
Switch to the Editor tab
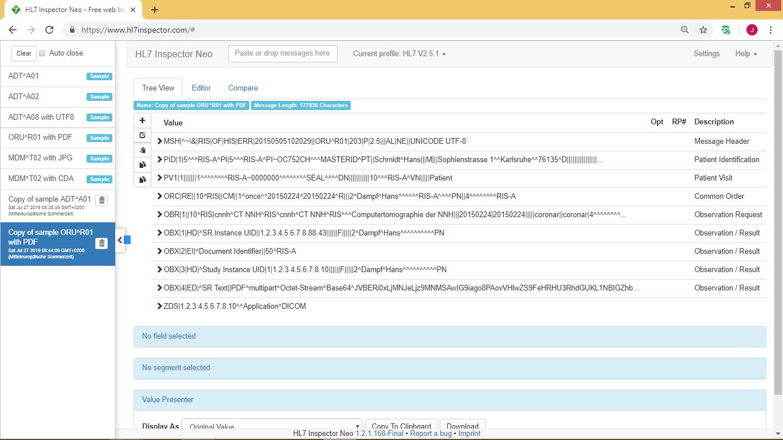[x=201, y=88]
